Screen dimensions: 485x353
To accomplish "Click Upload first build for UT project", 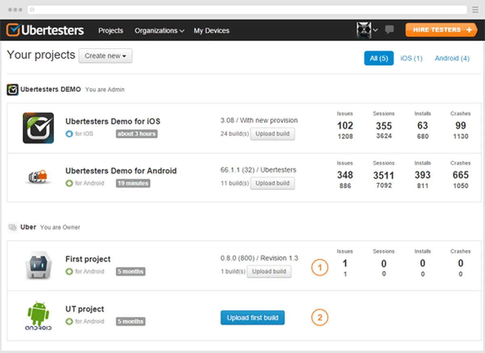I will pos(253,318).
